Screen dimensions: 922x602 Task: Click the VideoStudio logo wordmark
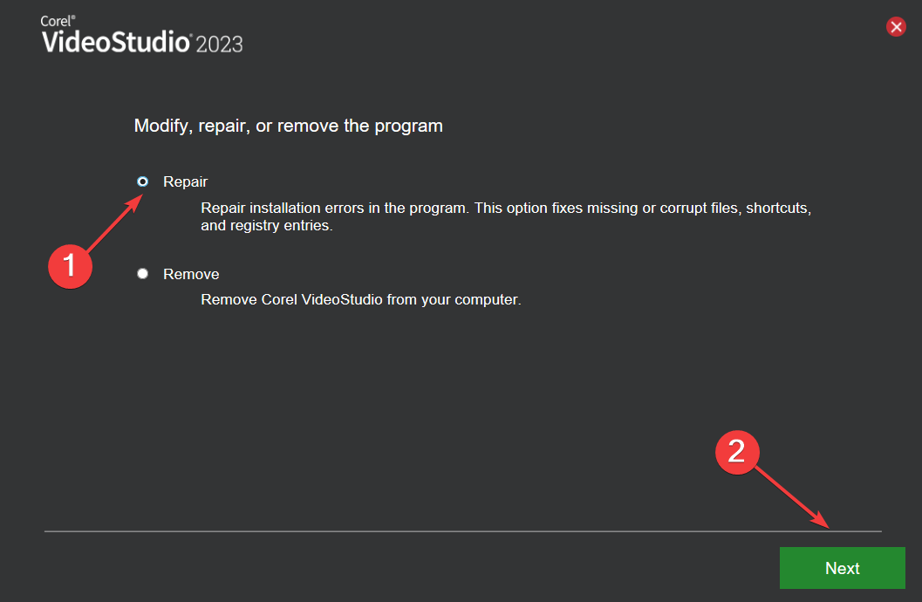click(x=115, y=42)
